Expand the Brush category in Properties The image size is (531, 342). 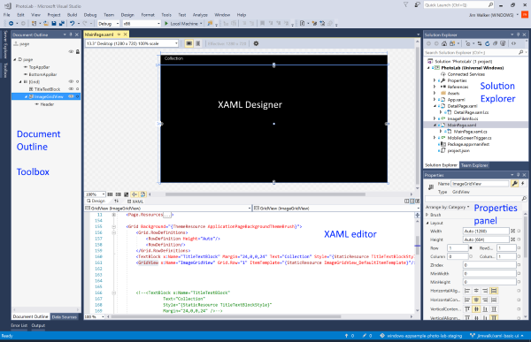pos(427,215)
